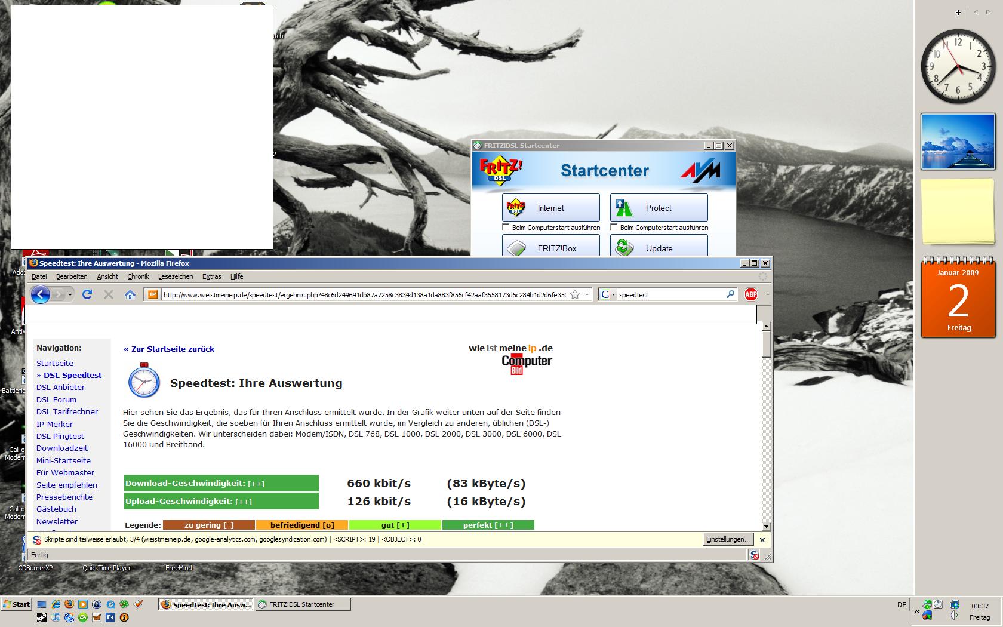This screenshot has width=1003, height=627.
Task: Open the DSL Pingtest navigation link
Action: (60, 436)
